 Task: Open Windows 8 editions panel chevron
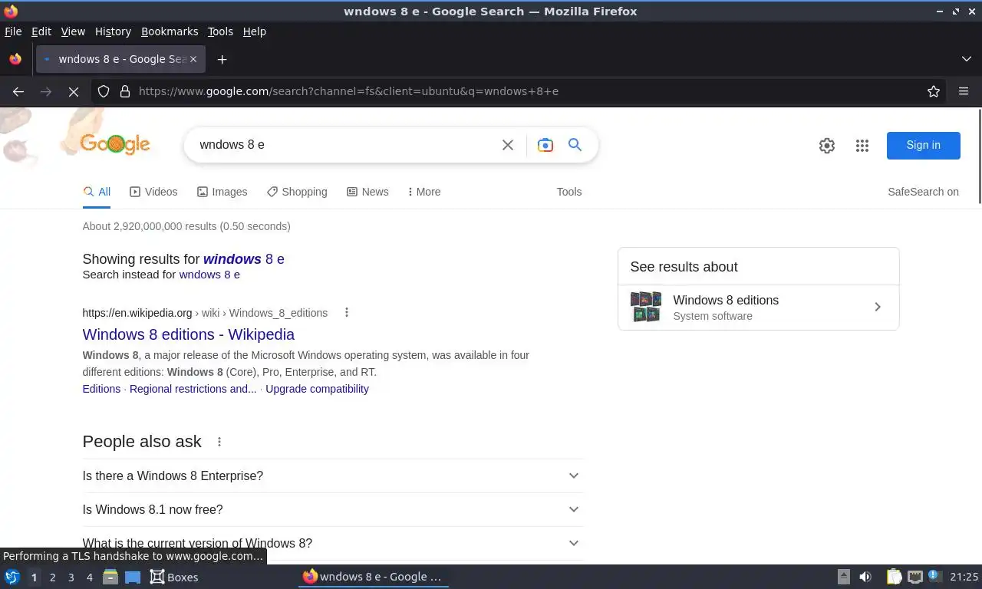point(878,307)
